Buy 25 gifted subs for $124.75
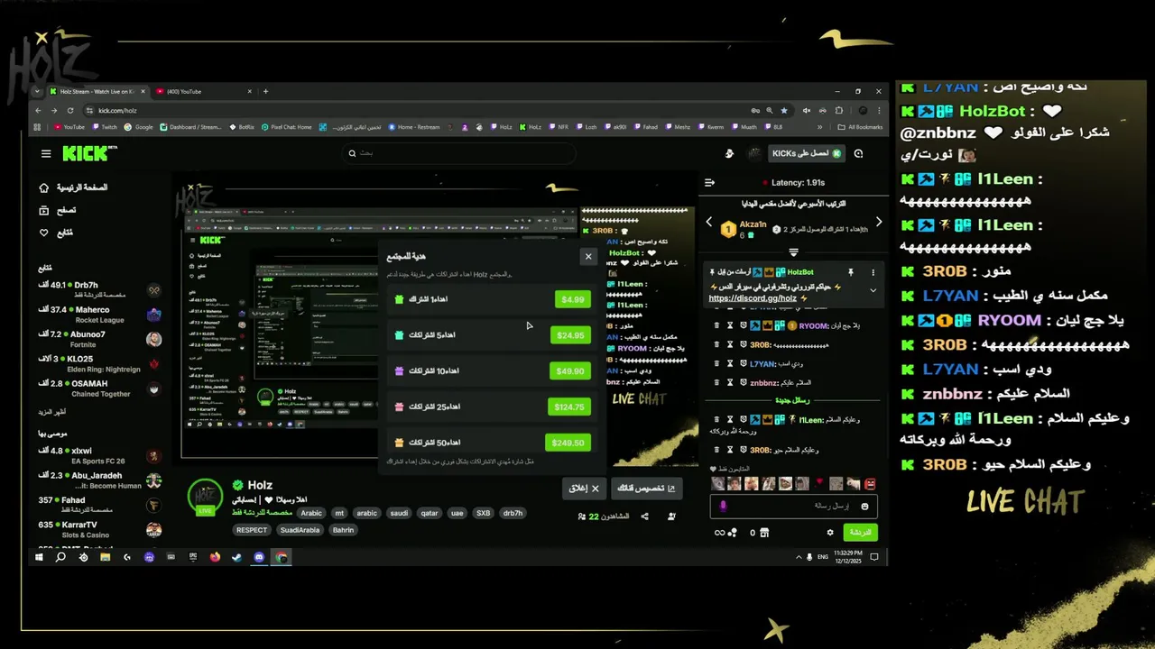The height and width of the screenshot is (649, 1155). [x=569, y=407]
